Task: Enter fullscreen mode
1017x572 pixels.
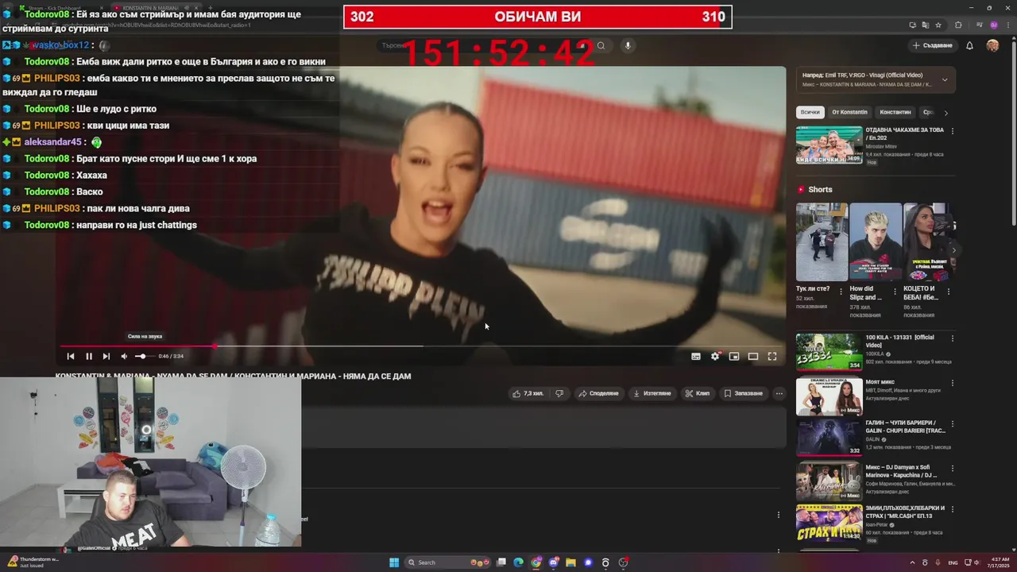Action: (x=772, y=357)
